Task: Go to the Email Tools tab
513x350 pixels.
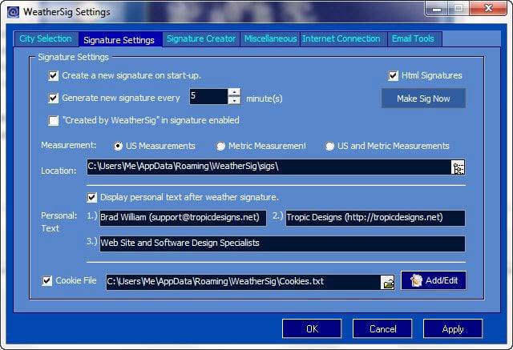Action: click(414, 38)
